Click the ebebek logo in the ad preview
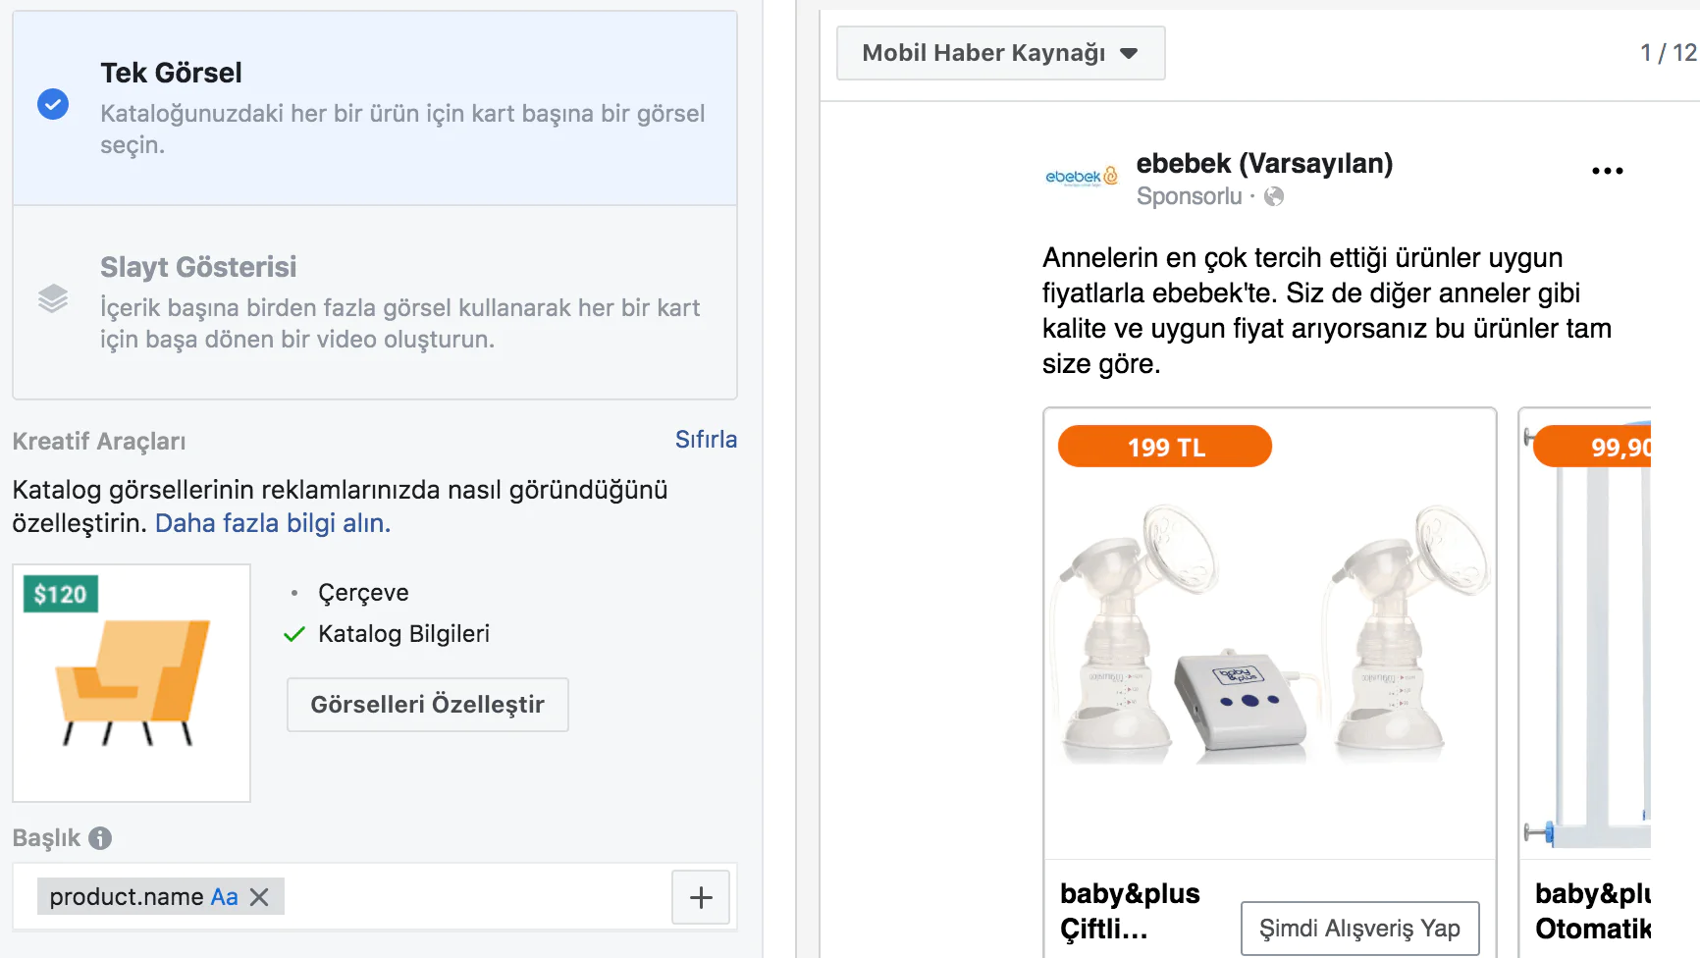Screen dimensions: 1700x958 1081,177
